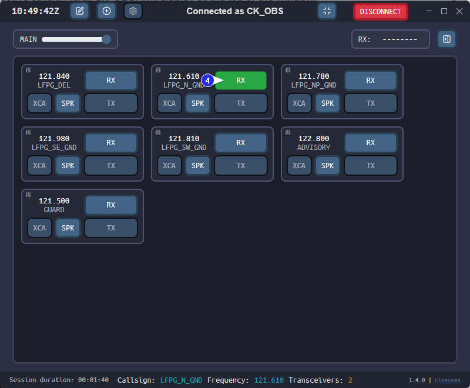470x388 pixels.
Task: Toggle TX on LFPG_N_GND
Action: (x=241, y=103)
